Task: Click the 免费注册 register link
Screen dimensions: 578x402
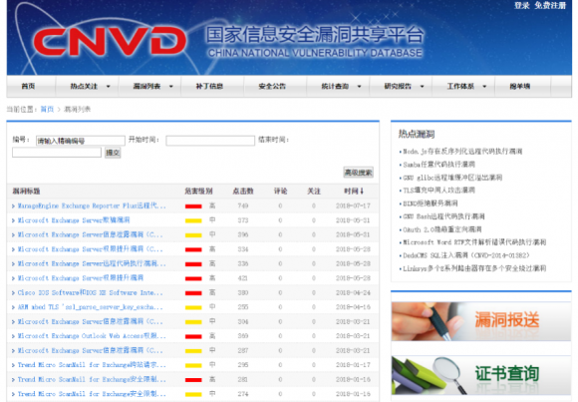Action: coord(550,5)
